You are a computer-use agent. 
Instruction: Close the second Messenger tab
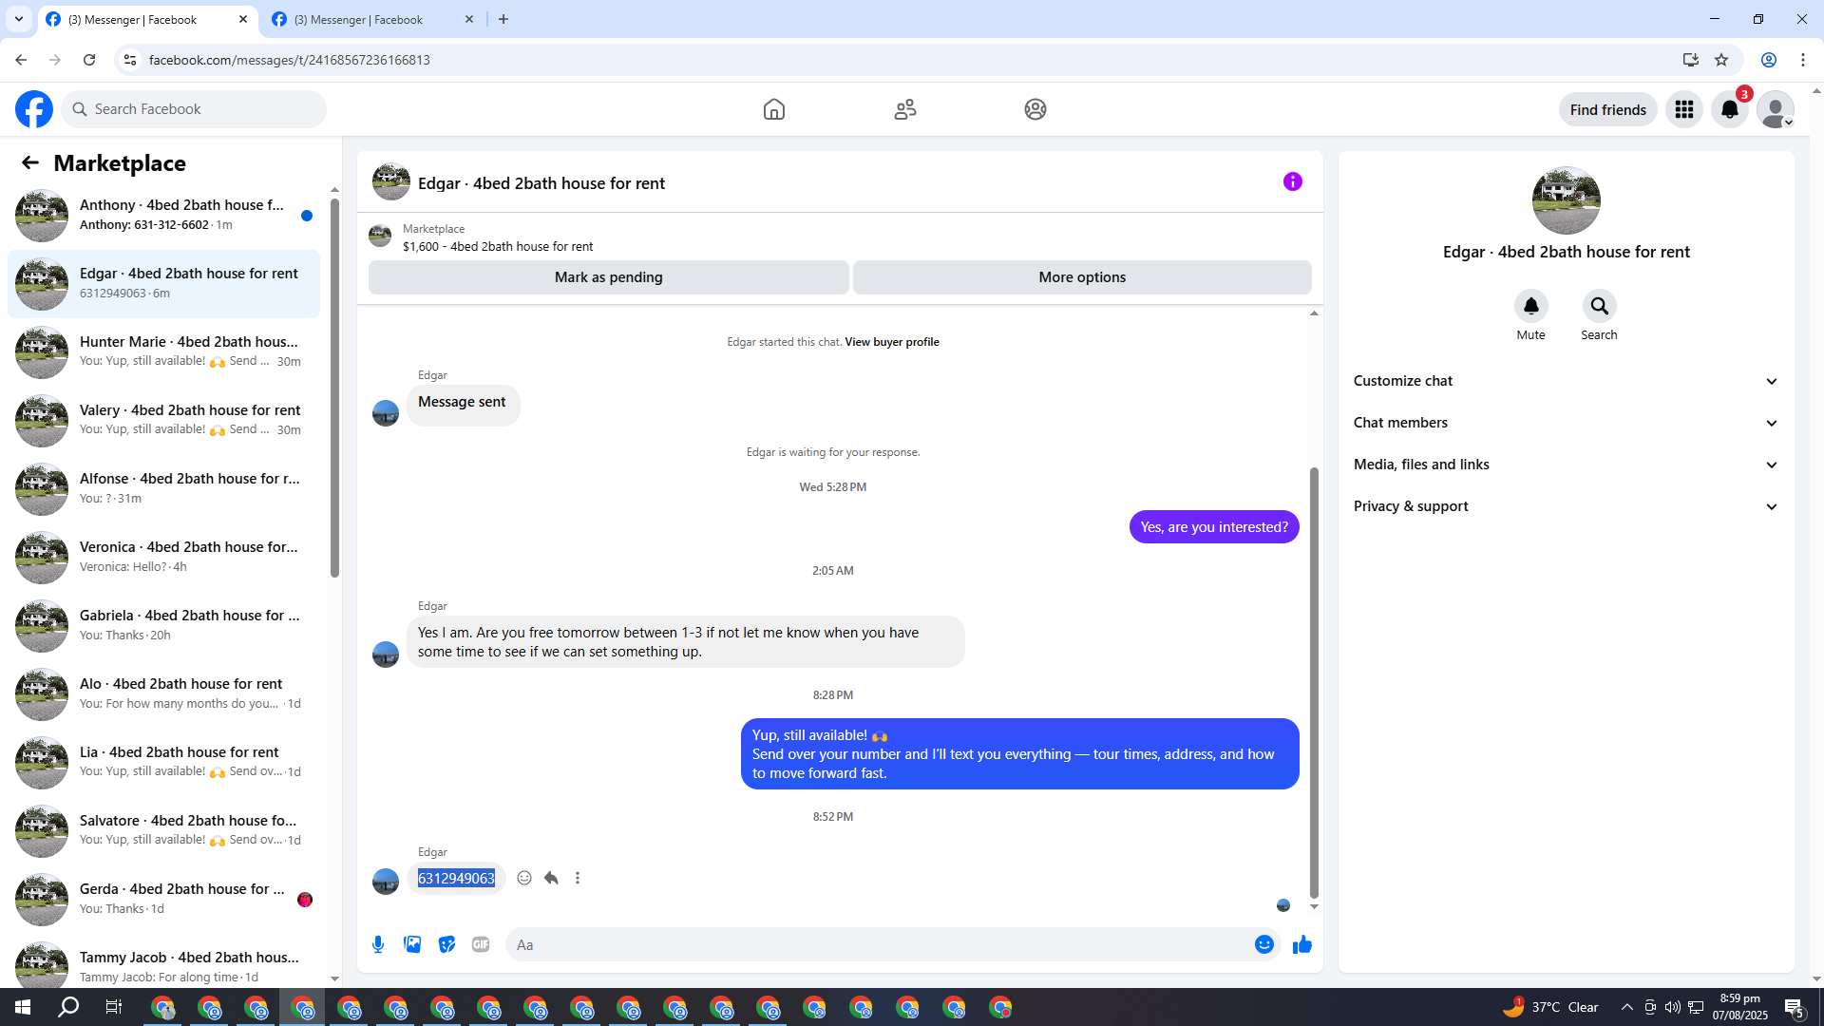(x=469, y=19)
